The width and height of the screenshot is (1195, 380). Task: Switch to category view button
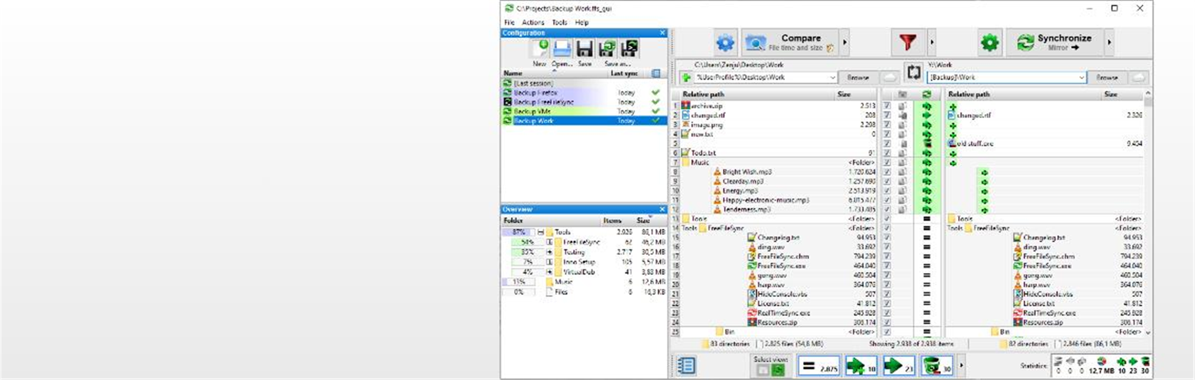[x=763, y=370]
